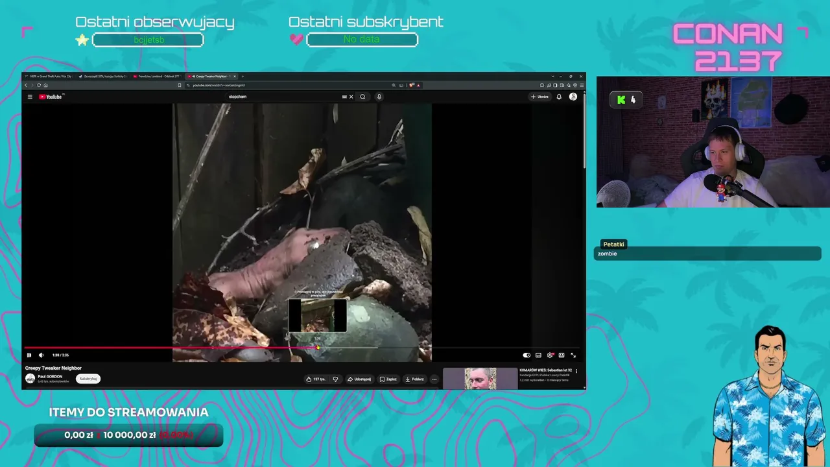The height and width of the screenshot is (467, 830).
Task: Save the video with Zapisz
Action: pyautogui.click(x=388, y=379)
